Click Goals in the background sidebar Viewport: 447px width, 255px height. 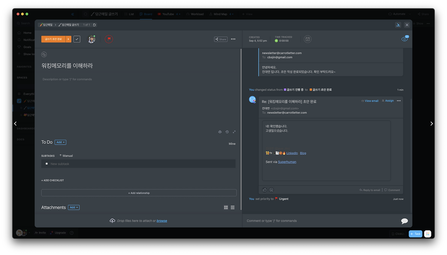(x=27, y=47)
